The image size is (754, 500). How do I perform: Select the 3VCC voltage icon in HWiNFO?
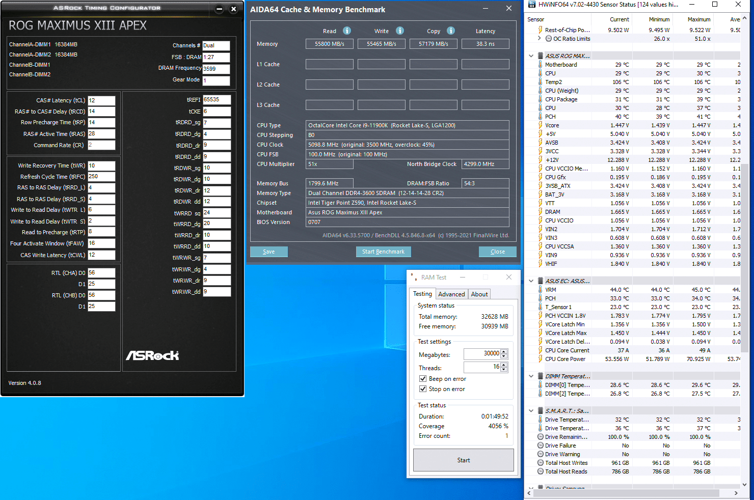[540, 151]
